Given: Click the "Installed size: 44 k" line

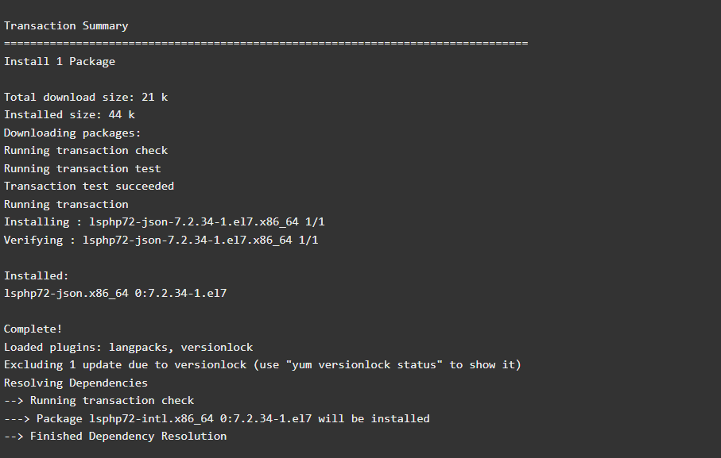Looking at the screenshot, I should (x=69, y=114).
